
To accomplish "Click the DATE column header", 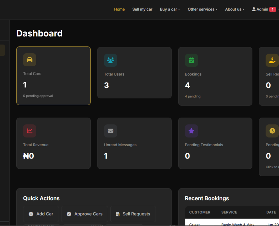I will 271,212.
